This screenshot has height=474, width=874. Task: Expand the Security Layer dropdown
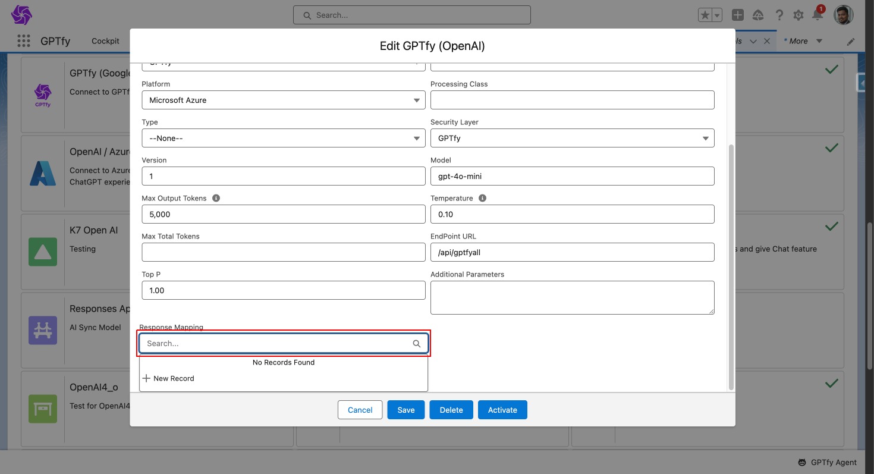coord(572,139)
